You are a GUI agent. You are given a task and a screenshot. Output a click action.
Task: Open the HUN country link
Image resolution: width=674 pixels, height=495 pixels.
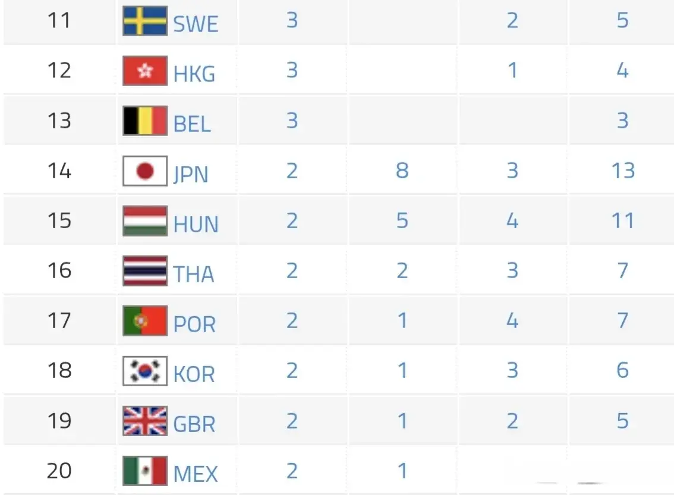coord(196,225)
